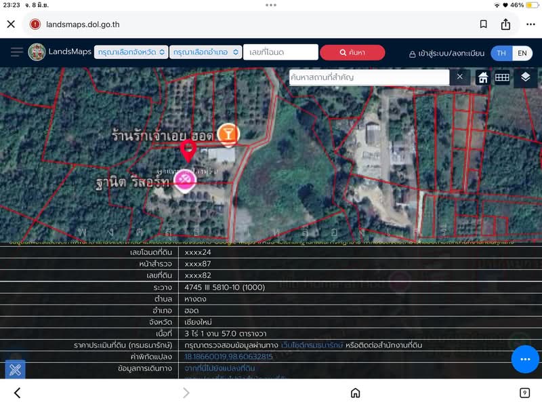
Task: Click the LandsMaps logo emblem
Action: (37, 52)
